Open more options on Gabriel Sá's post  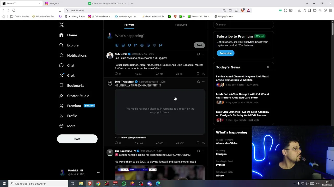point(203,54)
